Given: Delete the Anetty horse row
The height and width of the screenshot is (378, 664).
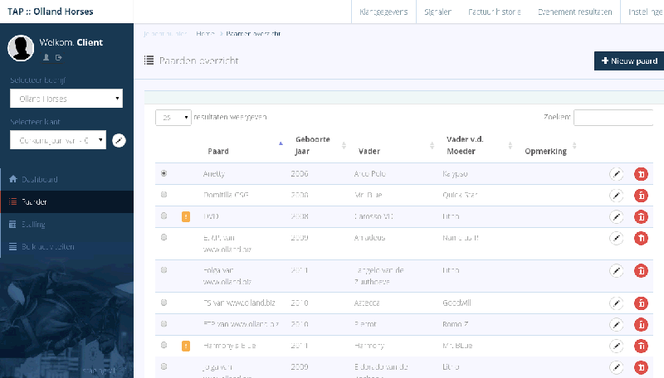Looking at the screenshot, I should 641,174.
